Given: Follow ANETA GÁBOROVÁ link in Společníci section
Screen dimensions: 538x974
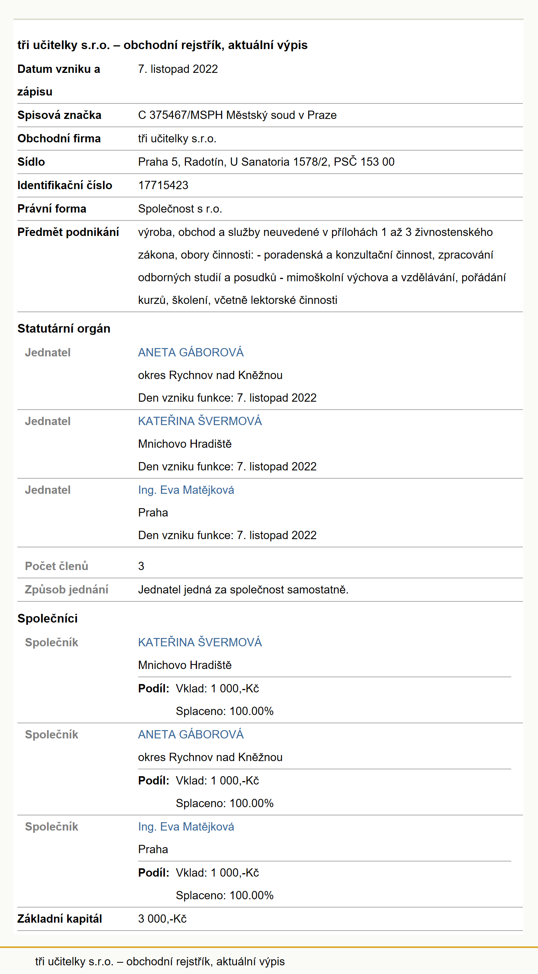Looking at the screenshot, I should coord(191,734).
